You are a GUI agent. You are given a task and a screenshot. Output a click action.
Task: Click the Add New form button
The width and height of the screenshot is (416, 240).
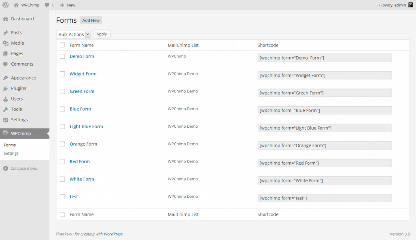(x=91, y=20)
